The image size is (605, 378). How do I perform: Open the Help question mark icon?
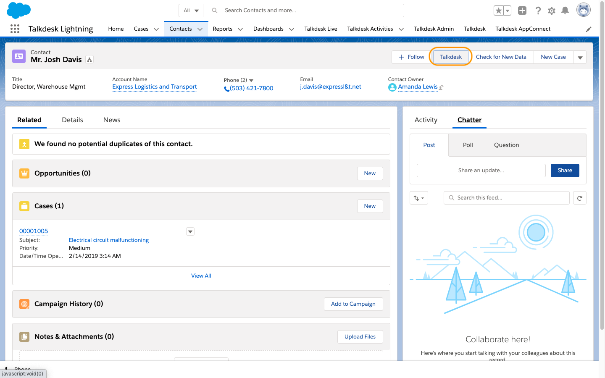(538, 10)
